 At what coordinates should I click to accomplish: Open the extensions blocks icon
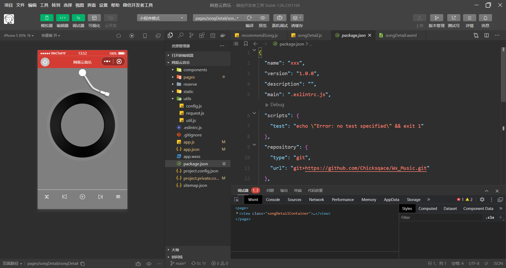[202, 35]
